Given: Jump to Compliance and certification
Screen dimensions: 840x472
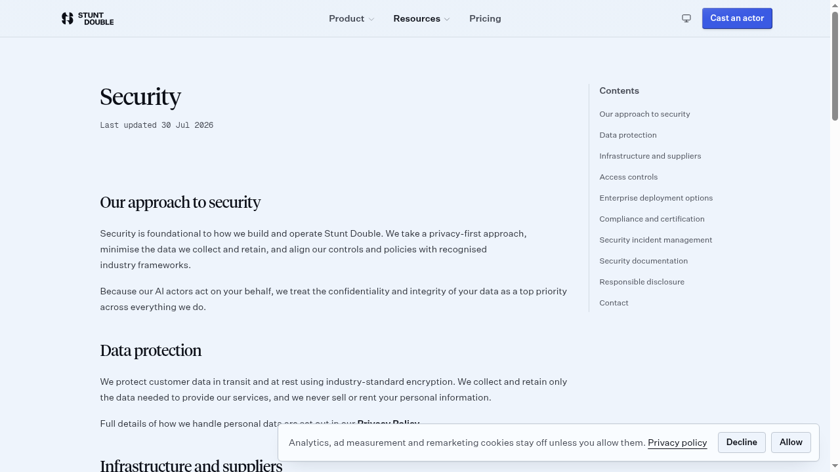Looking at the screenshot, I should (x=652, y=219).
